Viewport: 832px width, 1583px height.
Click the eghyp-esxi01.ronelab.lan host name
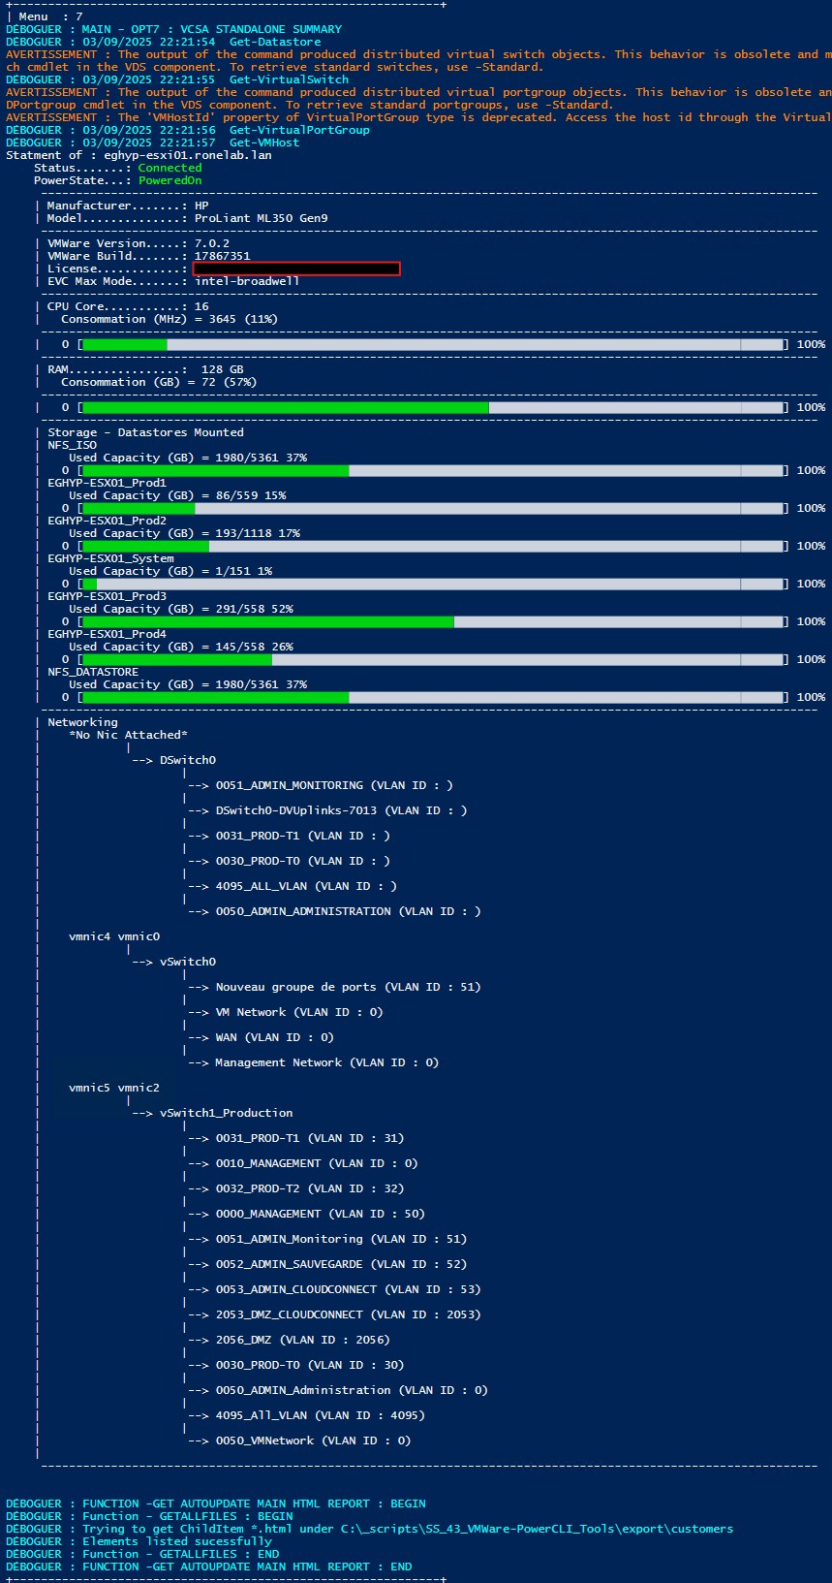coord(188,155)
